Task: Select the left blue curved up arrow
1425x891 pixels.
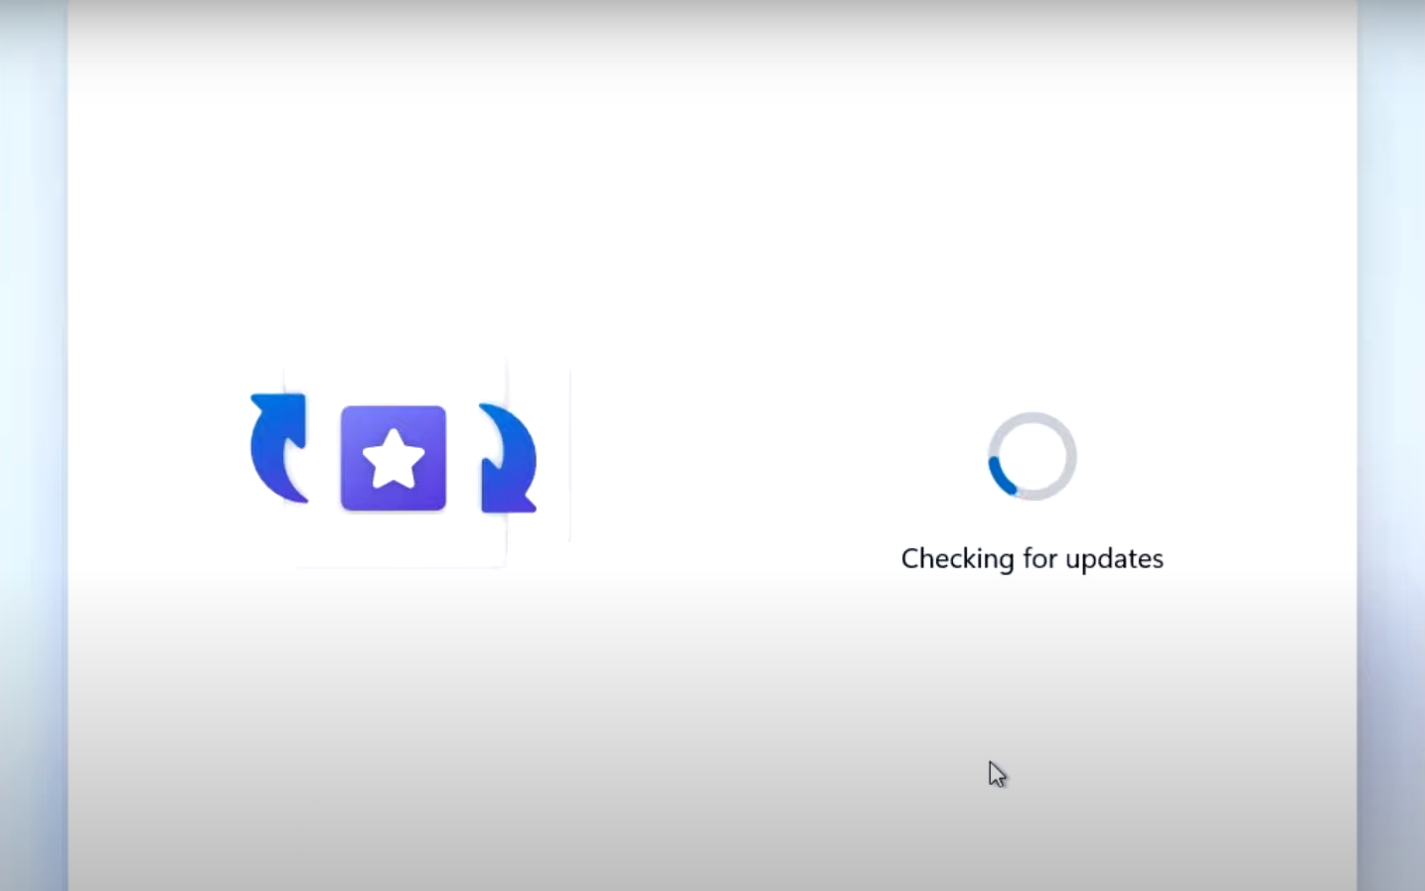Action: point(279,448)
